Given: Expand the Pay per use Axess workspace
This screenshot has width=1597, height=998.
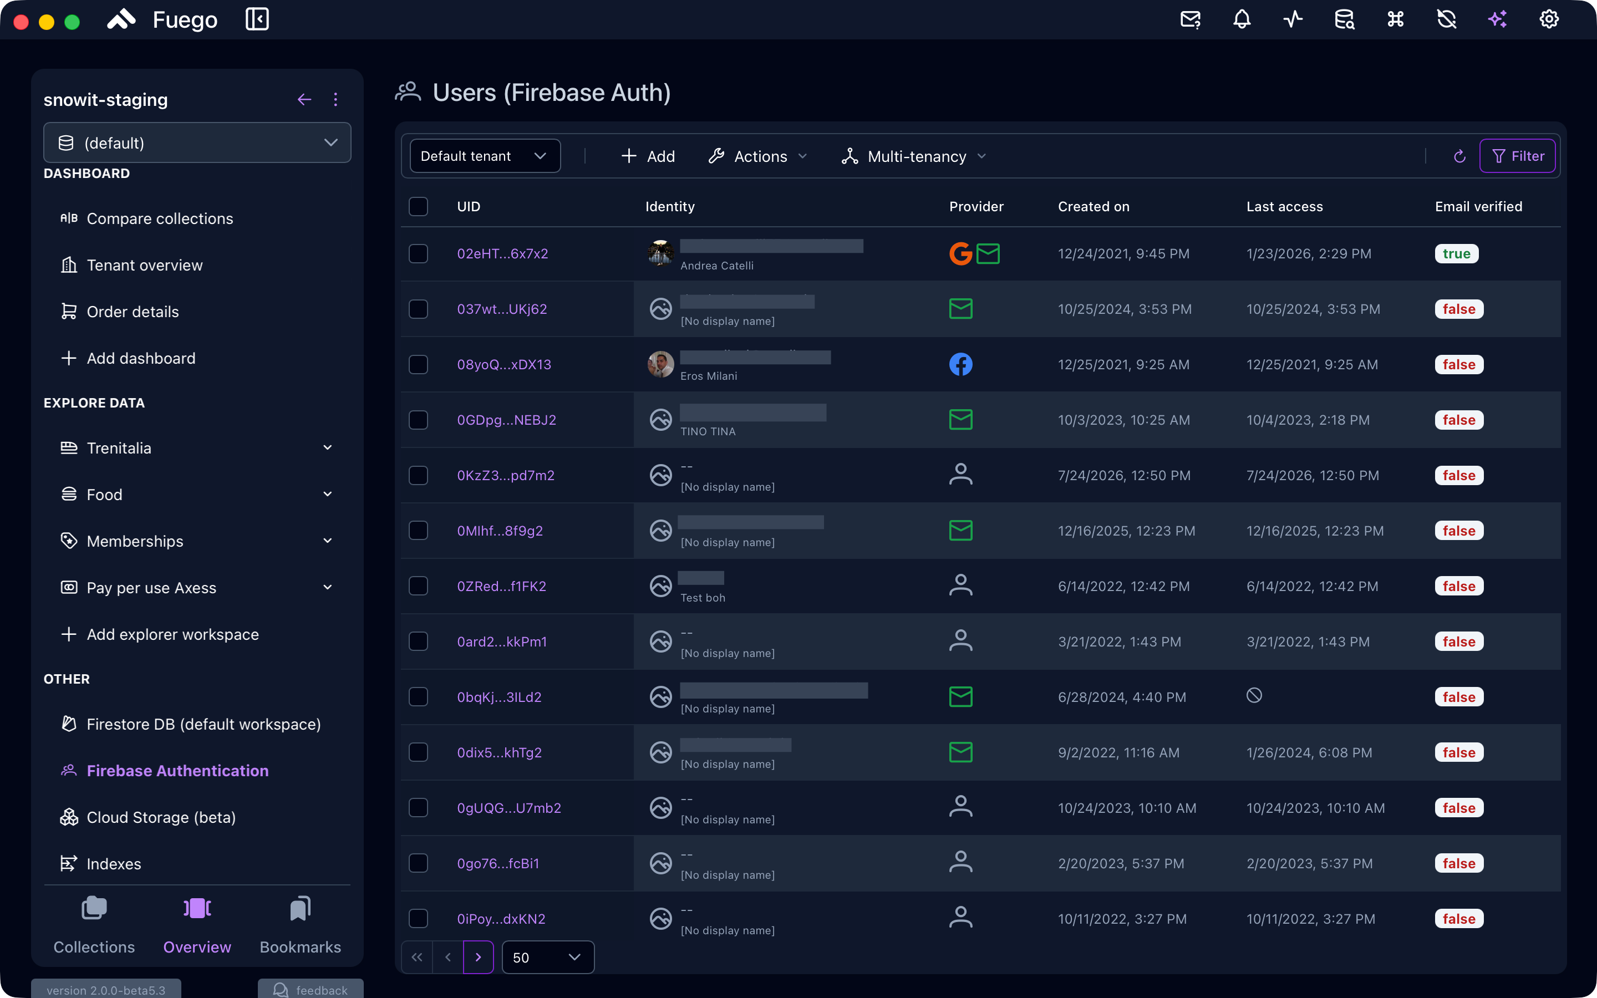Looking at the screenshot, I should click(328, 588).
